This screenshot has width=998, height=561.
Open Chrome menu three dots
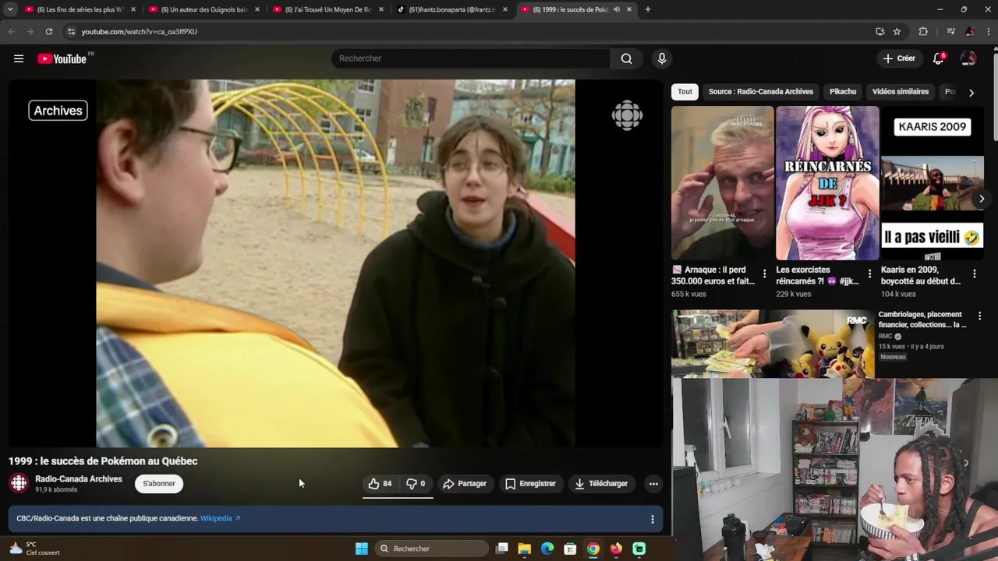pyautogui.click(x=989, y=32)
